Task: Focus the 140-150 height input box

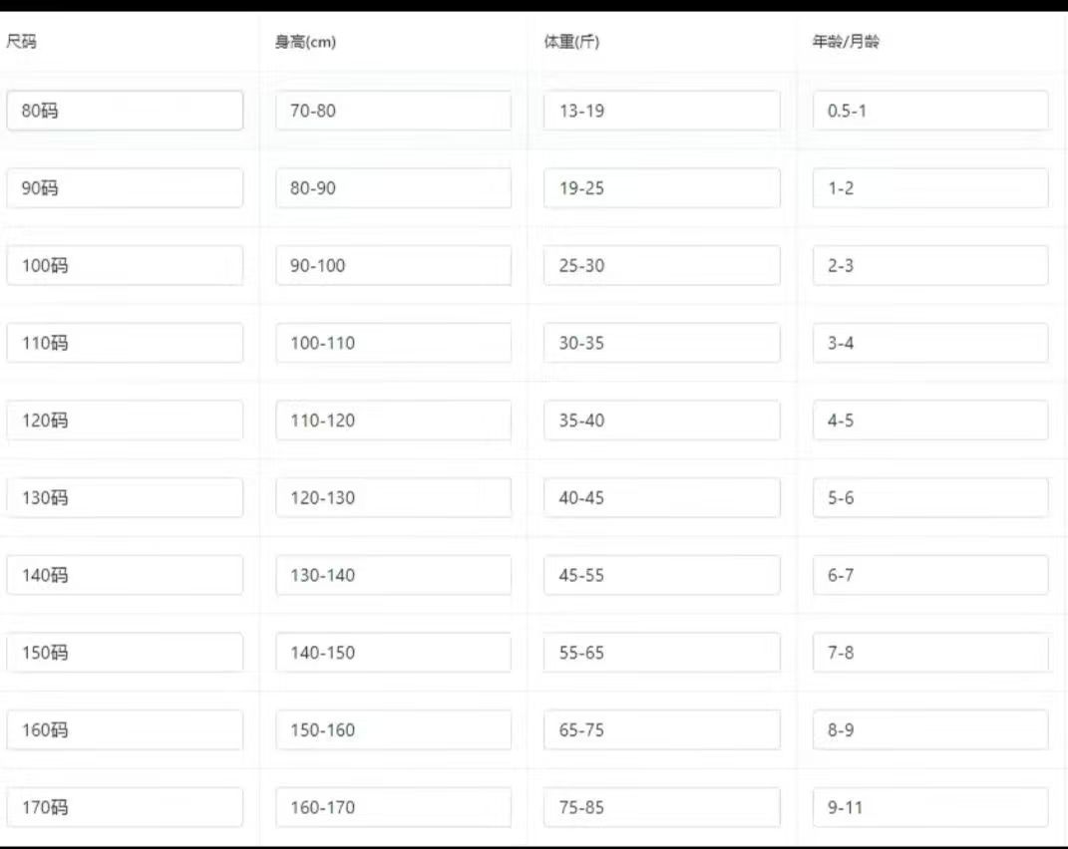Action: (x=393, y=653)
